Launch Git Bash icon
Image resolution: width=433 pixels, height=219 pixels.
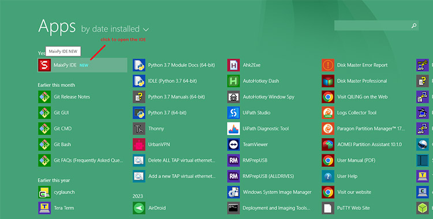44,144
